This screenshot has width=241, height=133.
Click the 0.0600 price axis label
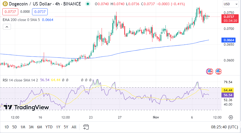pyautogui.click(x=229, y=60)
